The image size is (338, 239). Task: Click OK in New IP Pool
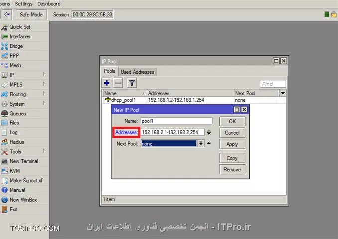232,121
